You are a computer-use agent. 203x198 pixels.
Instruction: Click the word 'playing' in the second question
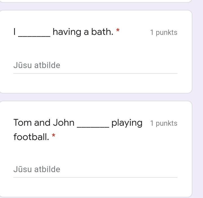pyautogui.click(x=127, y=123)
